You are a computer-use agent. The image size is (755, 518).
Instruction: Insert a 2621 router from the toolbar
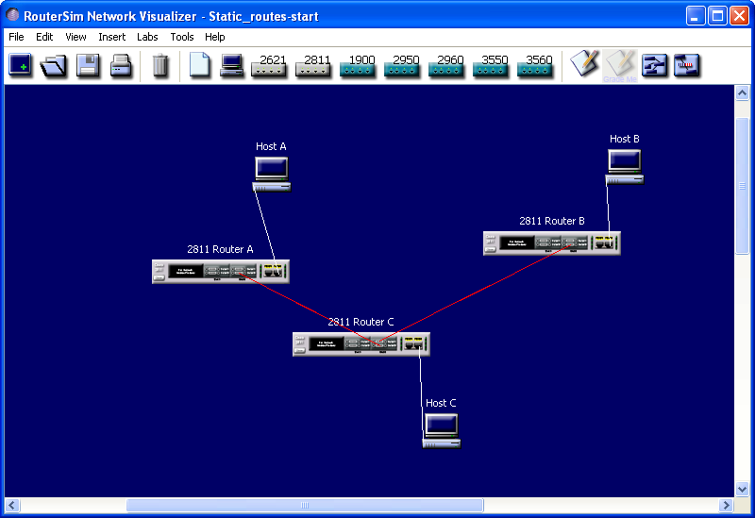click(269, 65)
